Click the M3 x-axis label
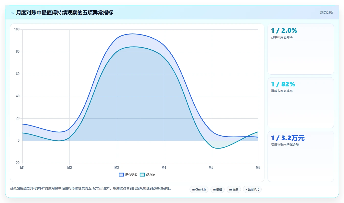344x203 pixels. (117, 168)
